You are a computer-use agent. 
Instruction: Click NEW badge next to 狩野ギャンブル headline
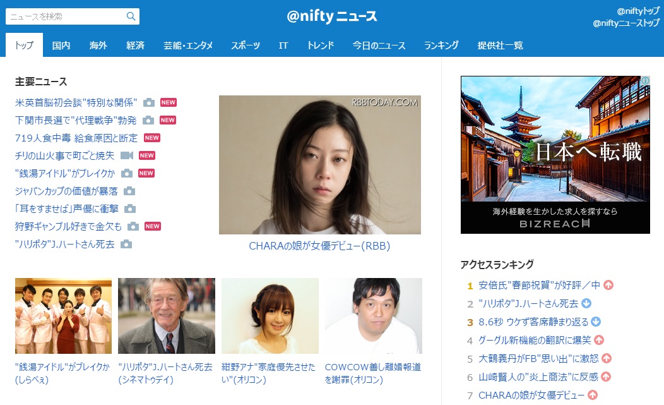click(x=153, y=226)
